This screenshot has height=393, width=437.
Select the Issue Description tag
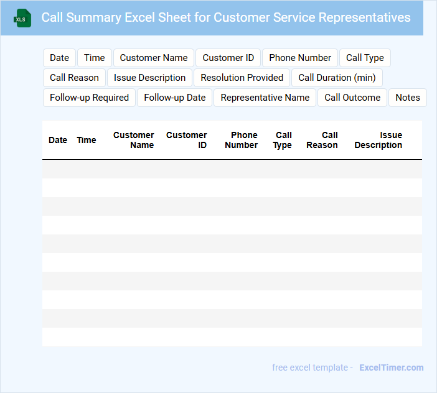point(149,78)
